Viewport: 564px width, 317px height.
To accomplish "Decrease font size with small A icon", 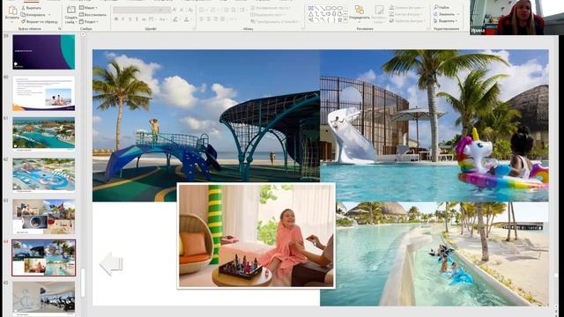I will [182, 10].
